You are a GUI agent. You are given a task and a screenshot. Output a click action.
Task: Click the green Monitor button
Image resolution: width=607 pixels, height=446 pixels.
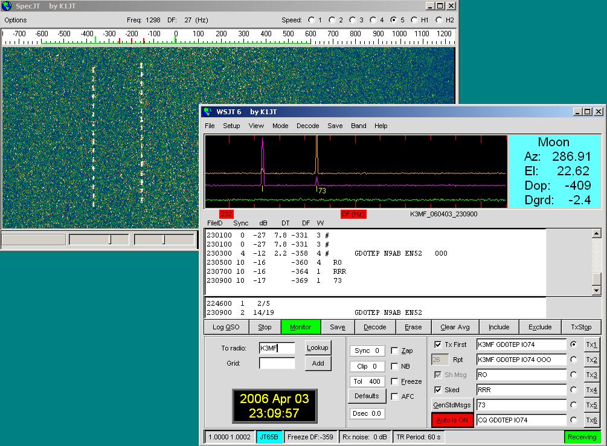300,327
